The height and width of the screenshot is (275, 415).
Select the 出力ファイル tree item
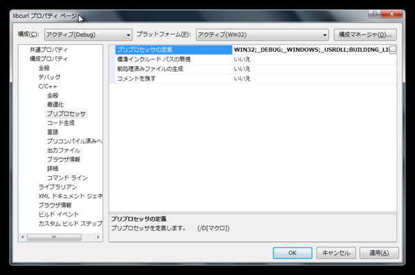coord(64,151)
